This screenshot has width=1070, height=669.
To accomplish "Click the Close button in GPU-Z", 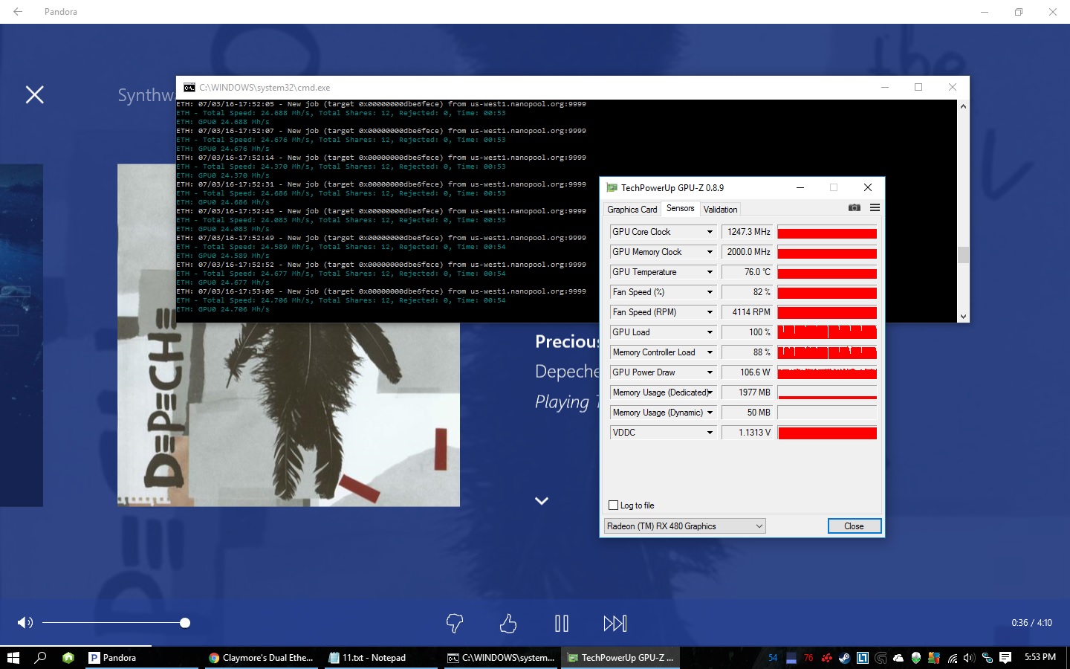I will [x=855, y=526].
